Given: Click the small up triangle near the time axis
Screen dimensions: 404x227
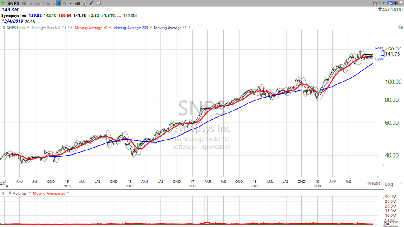Looking at the screenshot, I should coord(378,177).
